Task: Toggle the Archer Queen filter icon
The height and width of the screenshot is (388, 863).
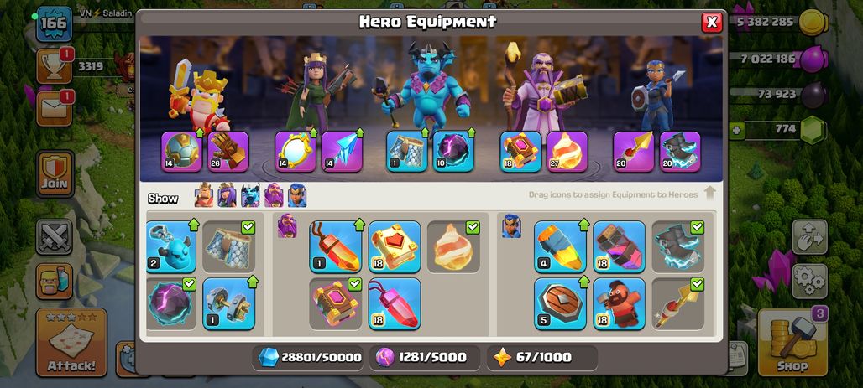Action: coord(227,195)
